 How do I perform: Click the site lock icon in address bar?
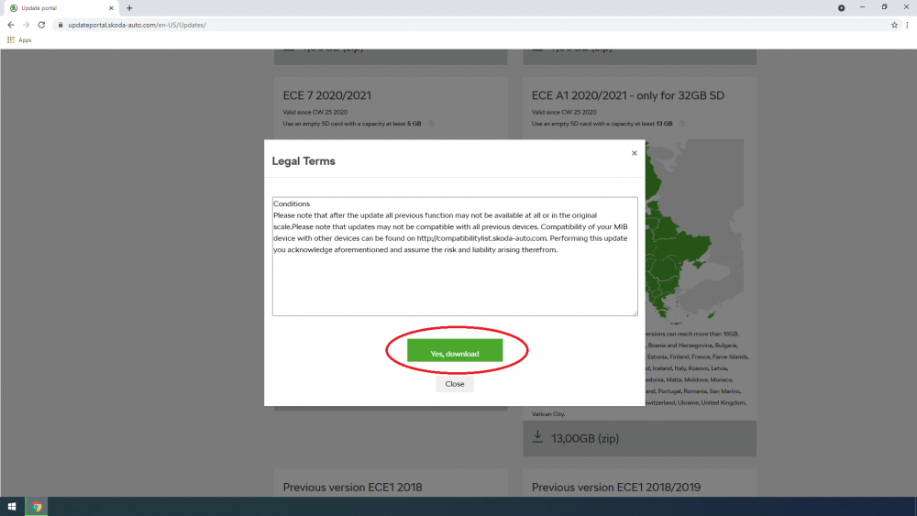tap(61, 25)
